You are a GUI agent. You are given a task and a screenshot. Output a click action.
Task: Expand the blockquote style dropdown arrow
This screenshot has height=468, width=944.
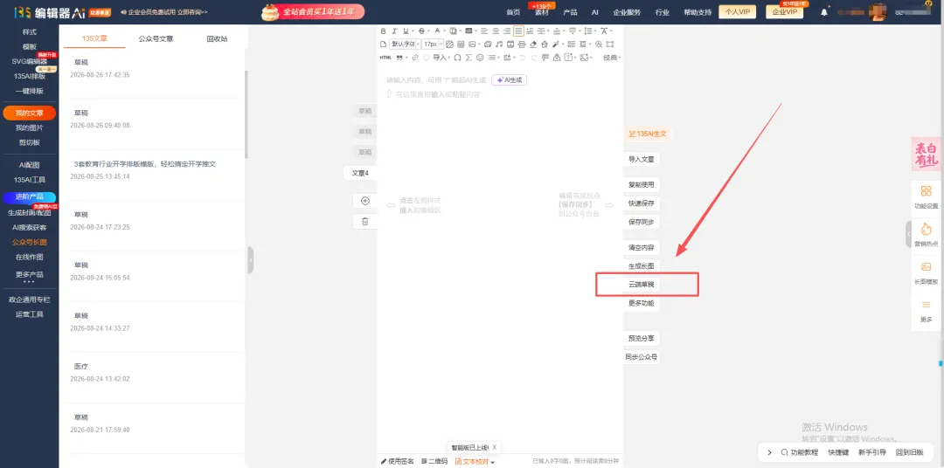point(406,58)
